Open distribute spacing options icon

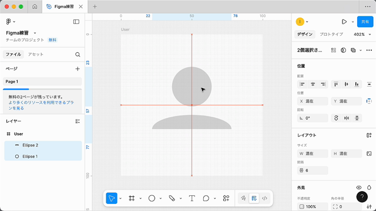[369, 84]
